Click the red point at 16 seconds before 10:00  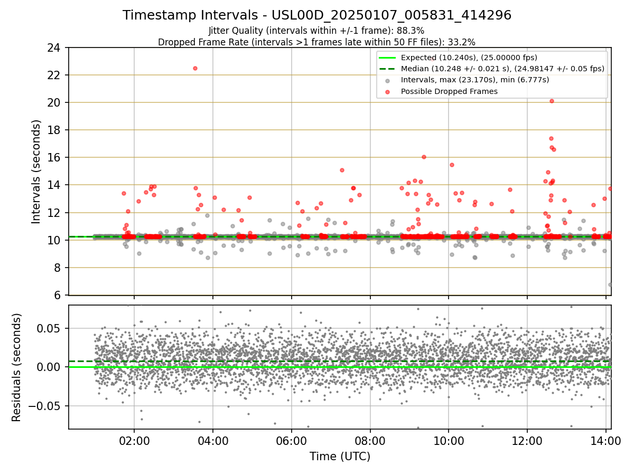(x=424, y=157)
